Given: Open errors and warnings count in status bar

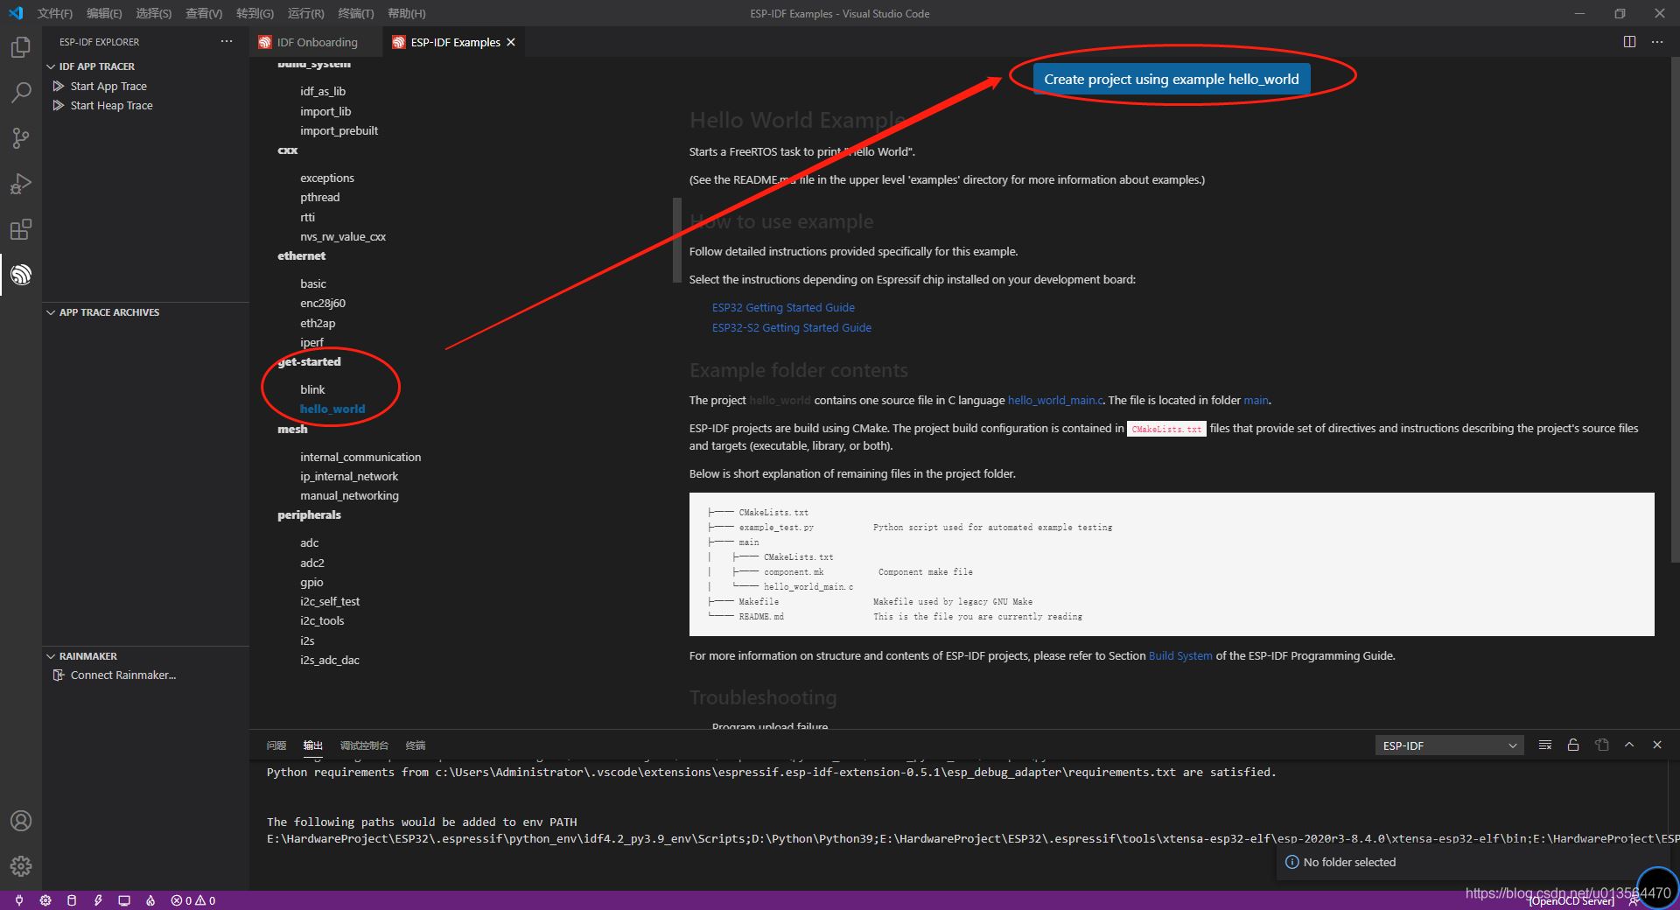Looking at the screenshot, I should click(193, 900).
